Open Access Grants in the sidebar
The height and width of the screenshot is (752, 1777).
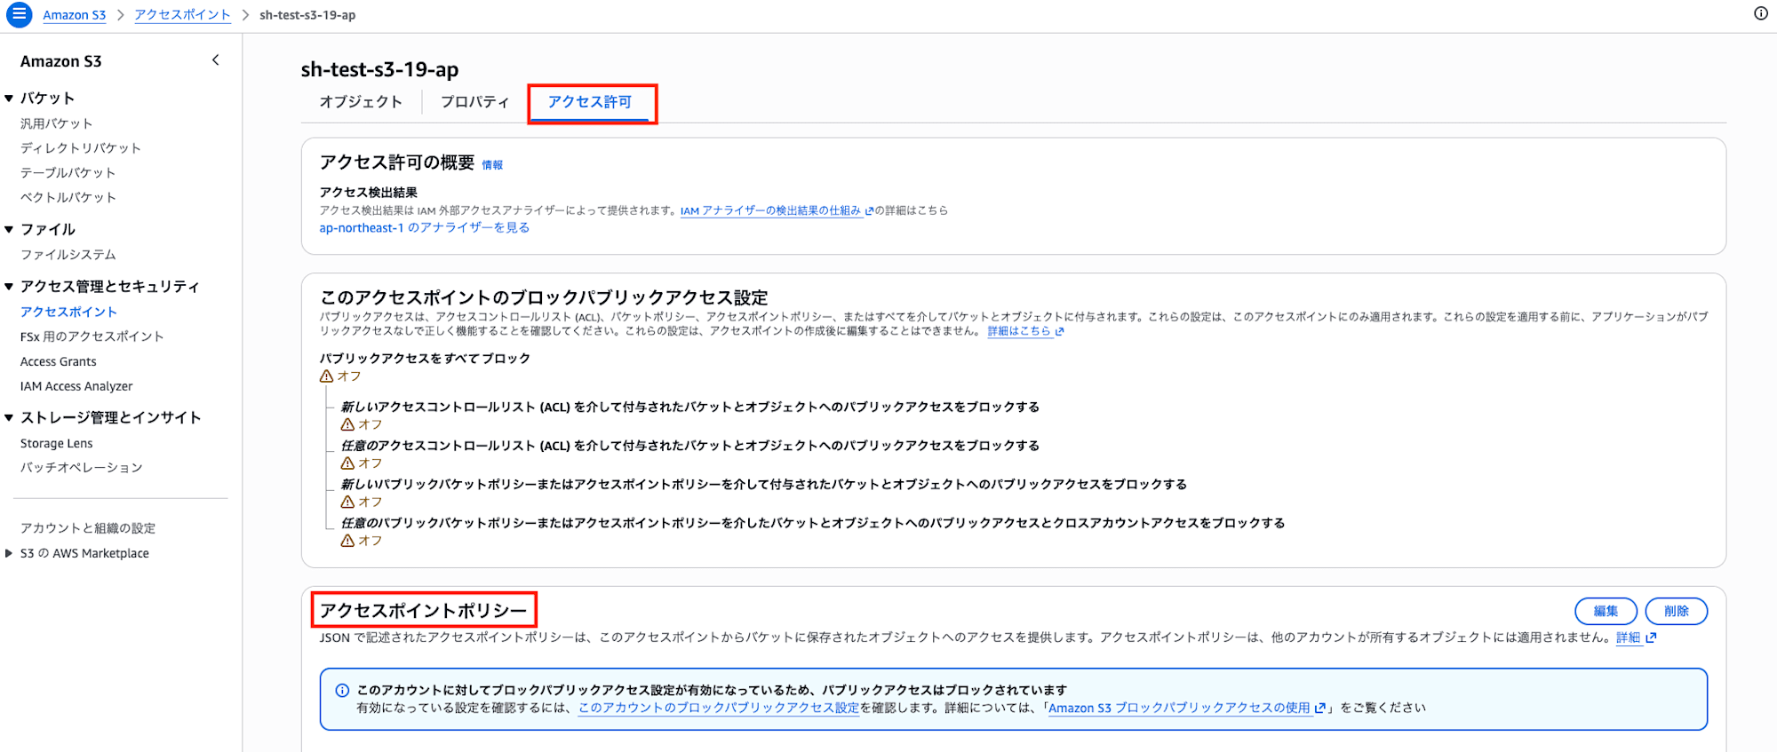59,361
